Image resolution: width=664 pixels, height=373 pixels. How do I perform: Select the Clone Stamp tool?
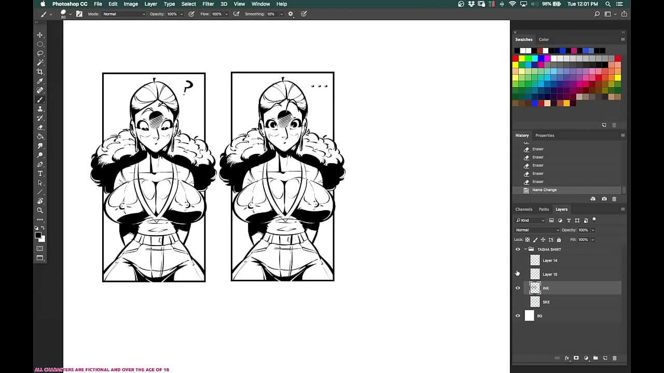pos(40,109)
